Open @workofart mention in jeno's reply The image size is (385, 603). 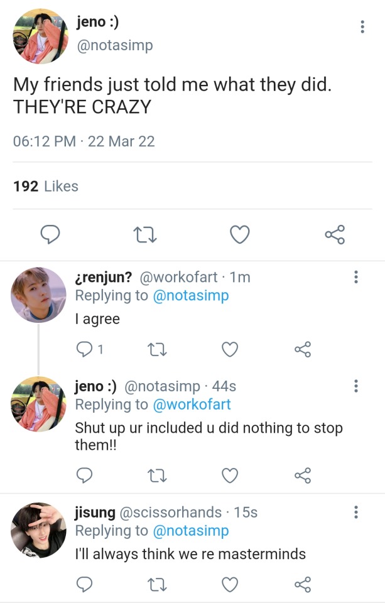(x=192, y=405)
